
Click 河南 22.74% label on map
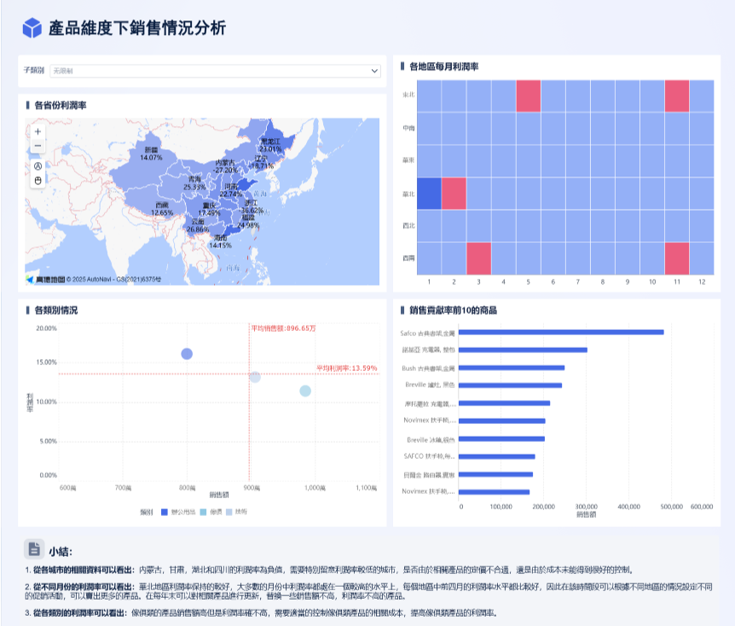[231, 190]
